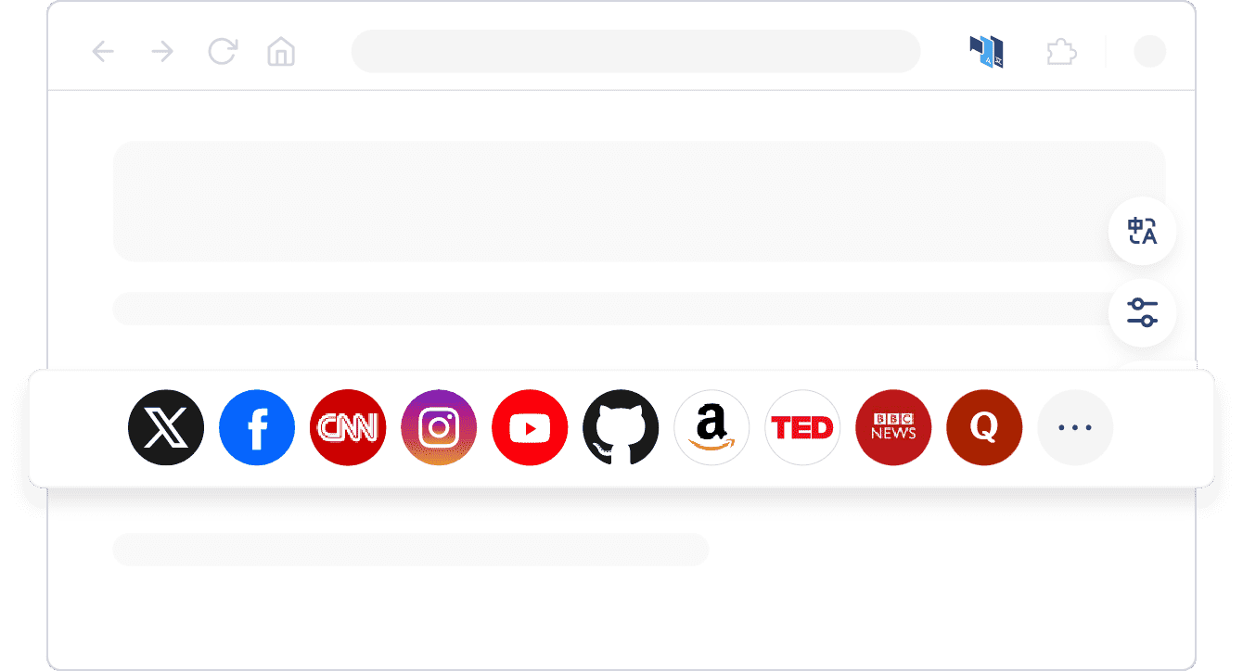Select the Quora Q icon

click(x=984, y=427)
